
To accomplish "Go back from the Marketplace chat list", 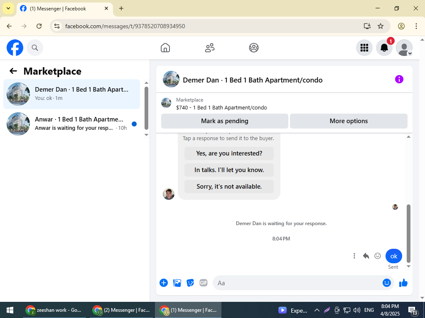I will coord(13,71).
